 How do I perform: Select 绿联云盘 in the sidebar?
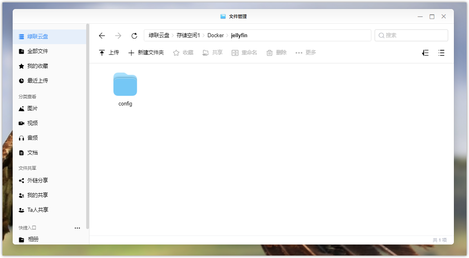pos(49,36)
